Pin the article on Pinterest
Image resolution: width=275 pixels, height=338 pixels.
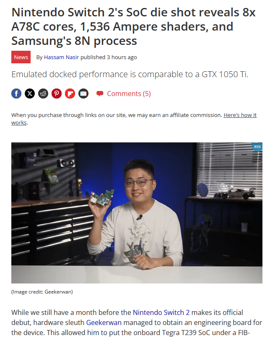point(57,94)
